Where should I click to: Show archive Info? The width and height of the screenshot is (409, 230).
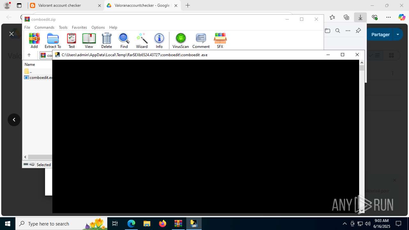pyautogui.click(x=159, y=41)
